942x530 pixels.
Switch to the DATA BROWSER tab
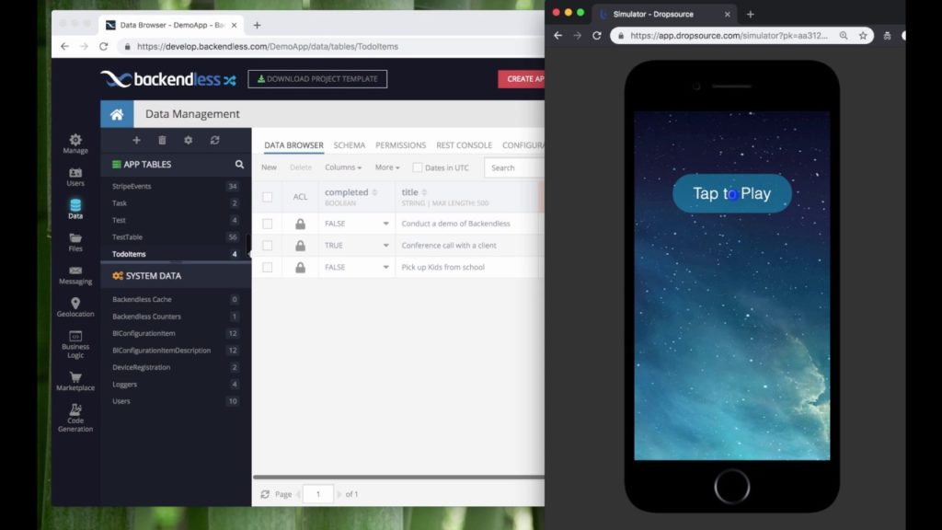[x=293, y=145]
